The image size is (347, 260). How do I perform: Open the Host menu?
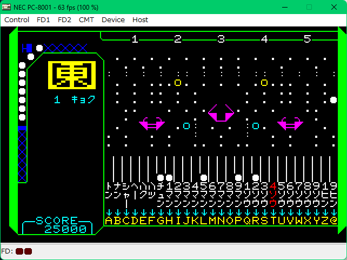(140, 20)
